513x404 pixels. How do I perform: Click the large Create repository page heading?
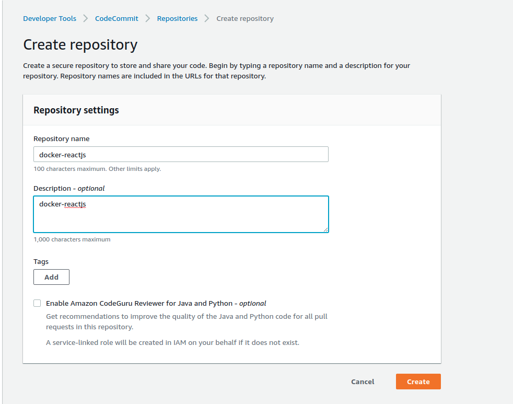80,44
